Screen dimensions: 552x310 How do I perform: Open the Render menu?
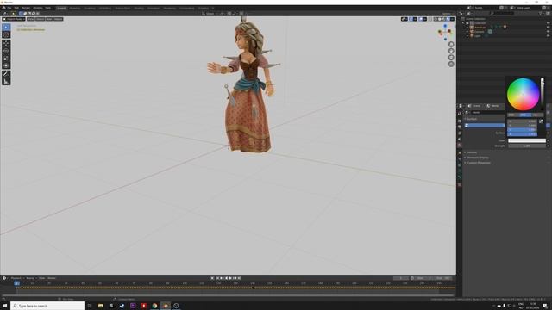[26, 8]
